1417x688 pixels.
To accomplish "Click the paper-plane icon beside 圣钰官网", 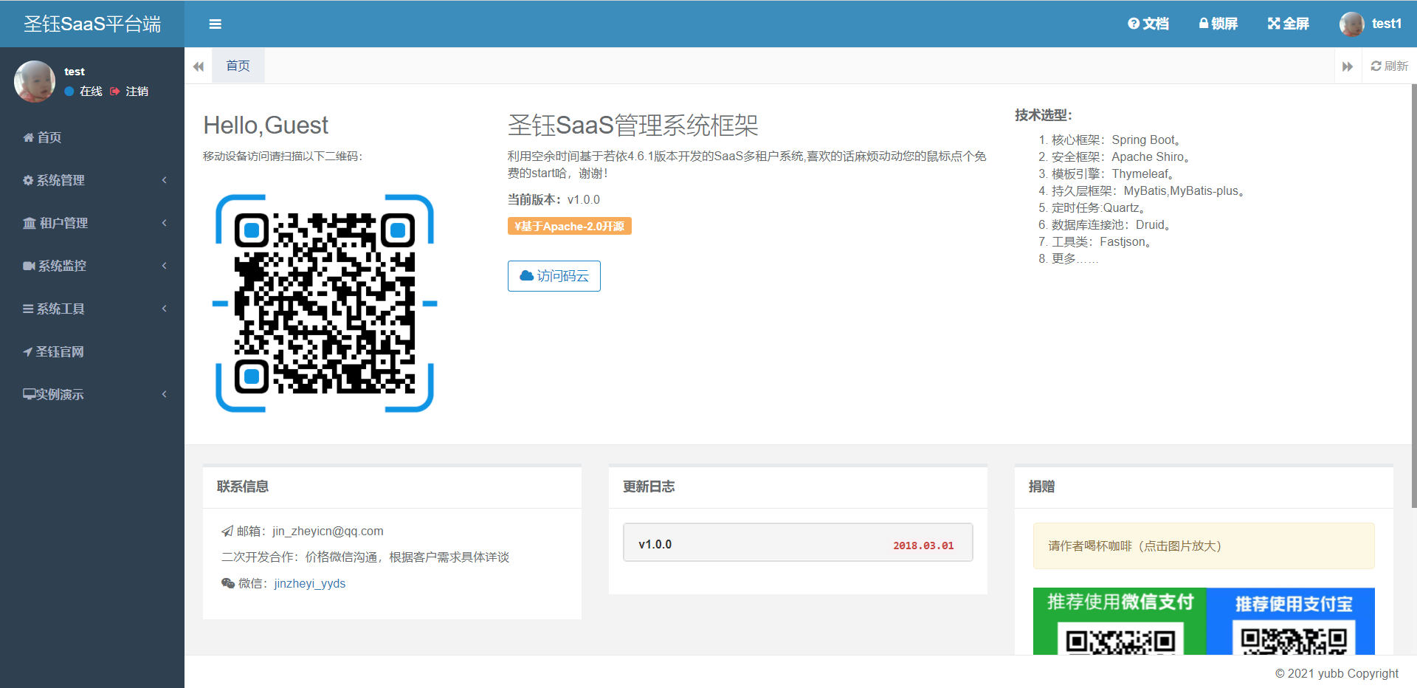I will pos(27,351).
